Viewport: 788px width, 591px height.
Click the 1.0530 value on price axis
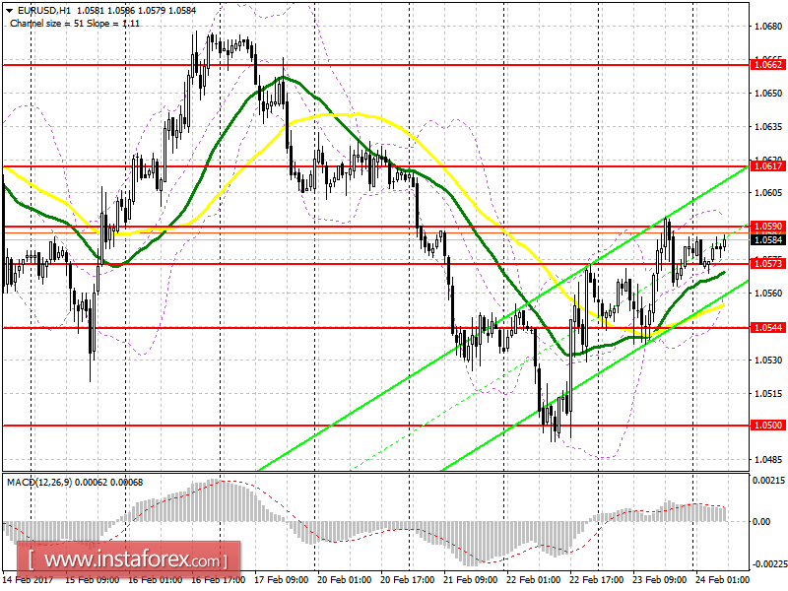(x=768, y=360)
